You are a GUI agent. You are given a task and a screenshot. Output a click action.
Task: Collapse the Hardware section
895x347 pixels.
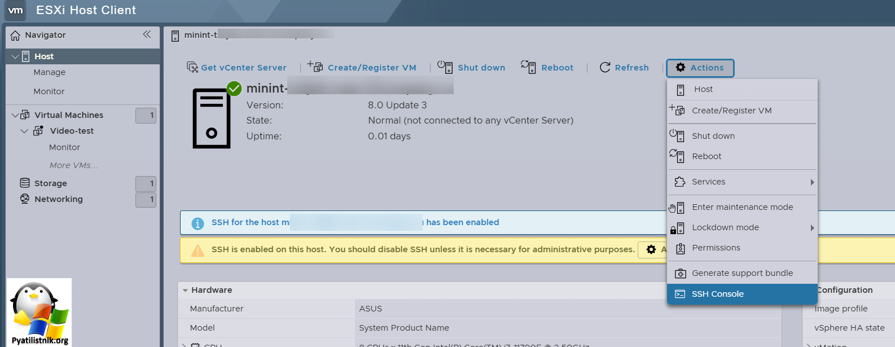pos(185,290)
